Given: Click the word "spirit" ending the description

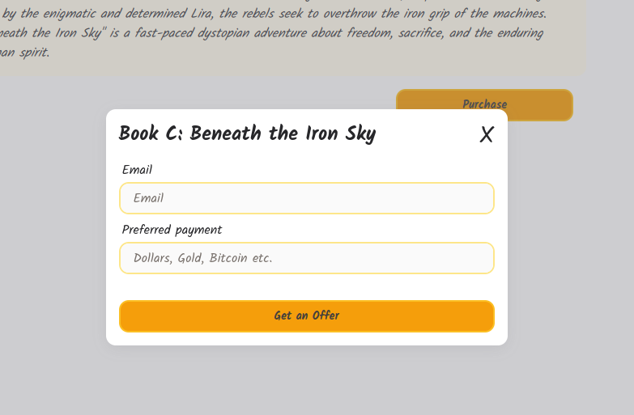Looking at the screenshot, I should [x=33, y=53].
